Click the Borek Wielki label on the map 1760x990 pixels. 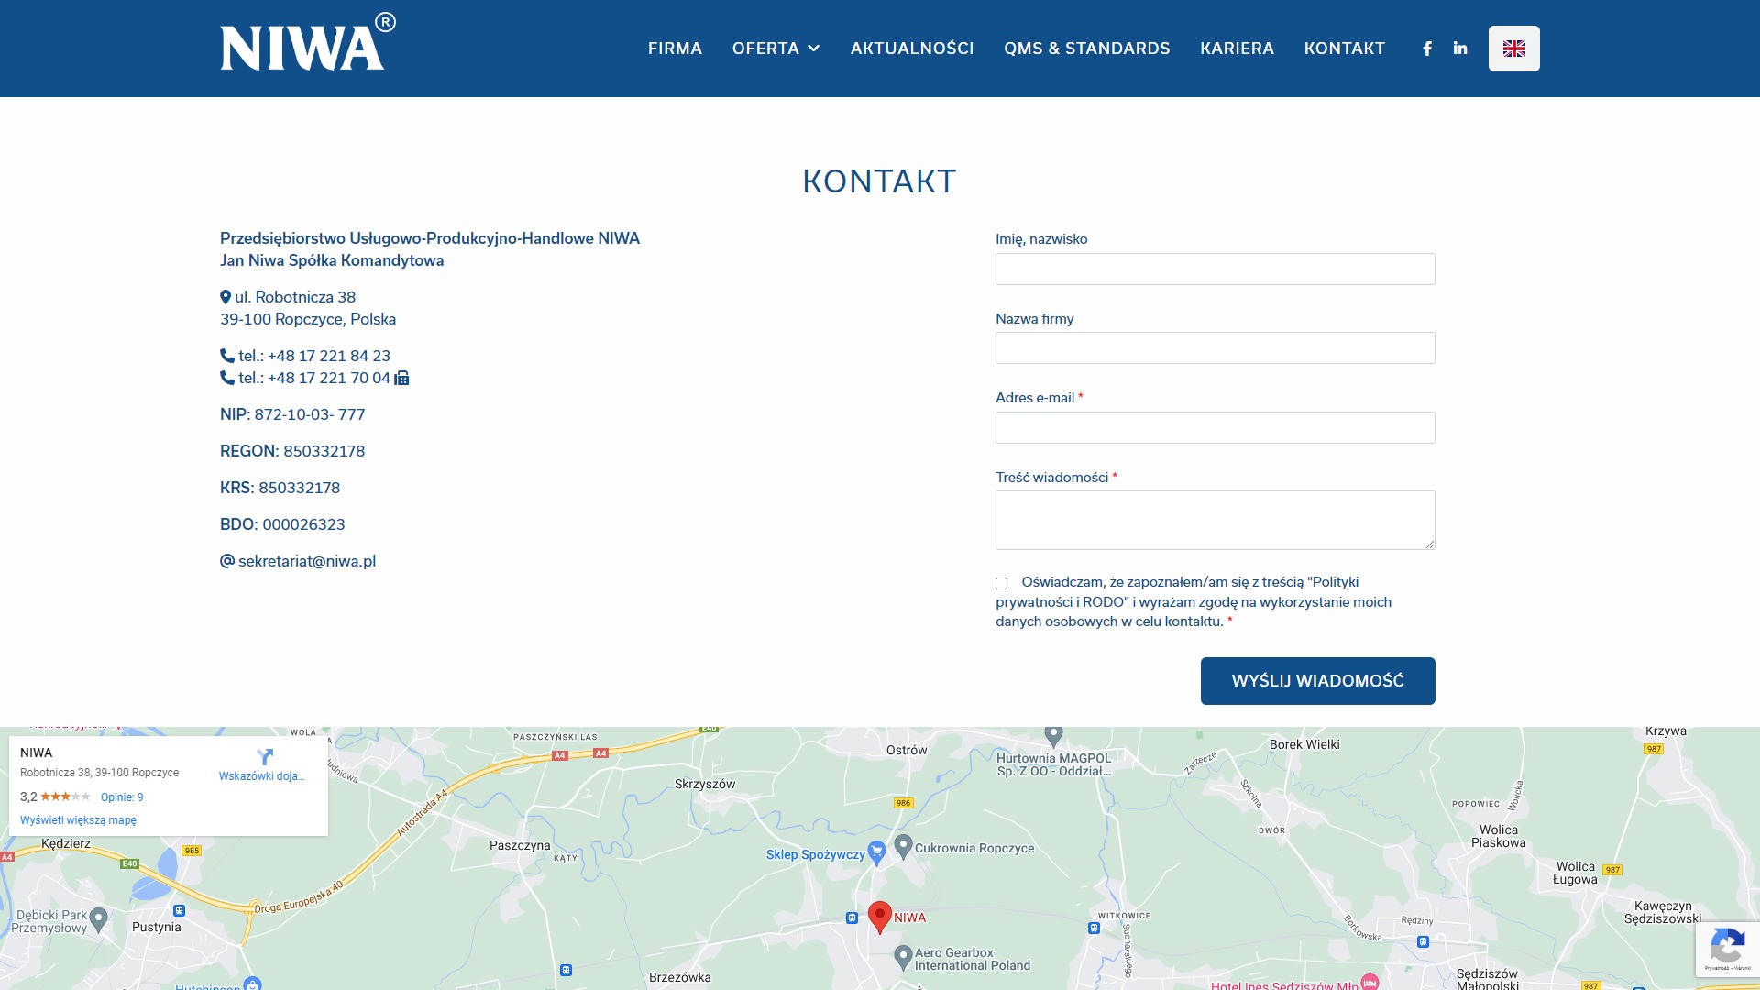coord(1304,744)
